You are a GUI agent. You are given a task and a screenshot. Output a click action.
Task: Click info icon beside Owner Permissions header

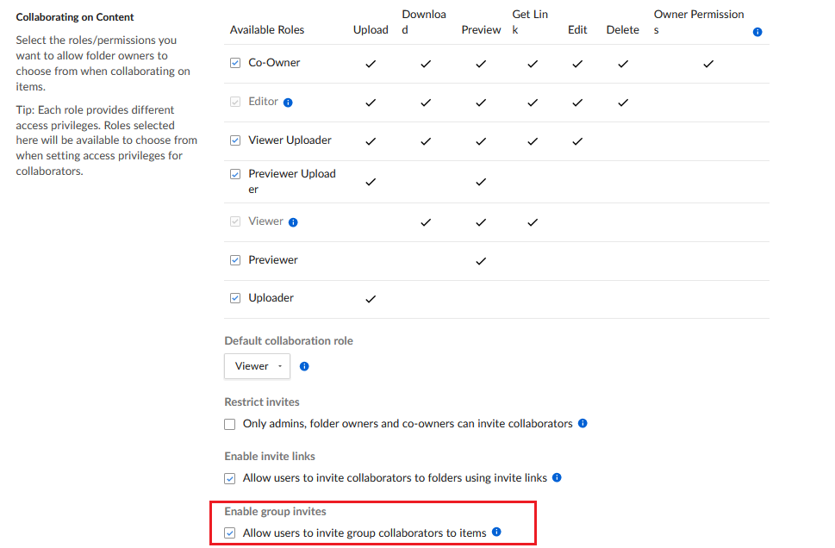(x=757, y=32)
